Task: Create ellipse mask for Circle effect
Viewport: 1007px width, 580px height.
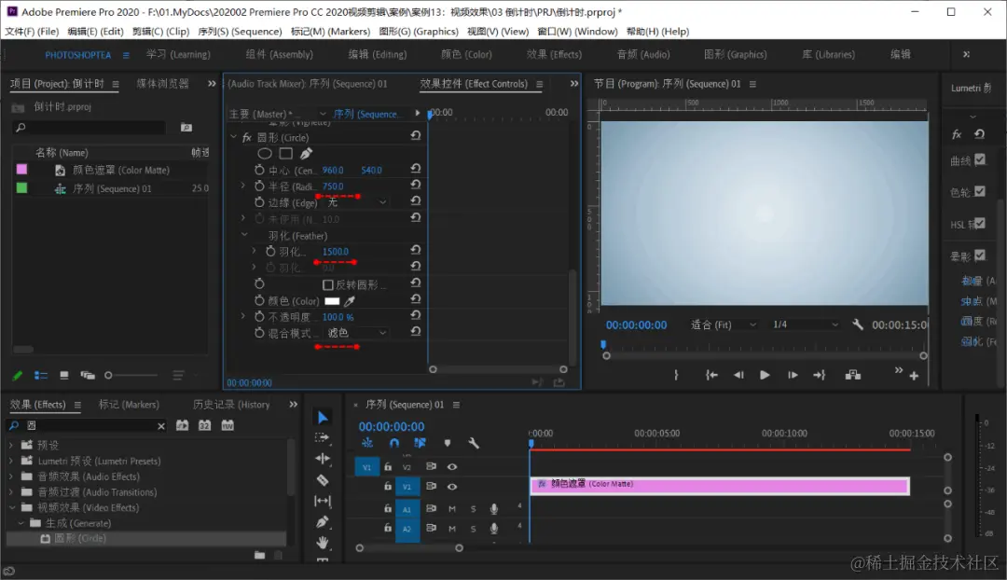Action: [265, 154]
